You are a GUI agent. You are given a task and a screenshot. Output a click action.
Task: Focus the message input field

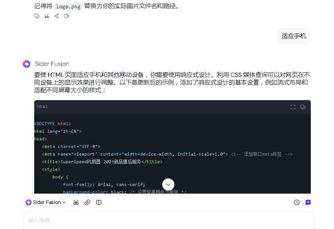(168, 220)
